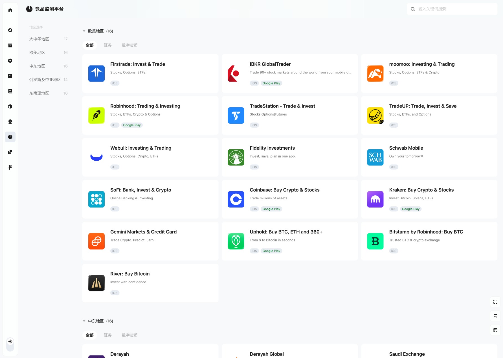Image resolution: width=503 pixels, height=358 pixels.
Task: Collapse the 欧美地区 (16) section
Action: [84, 31]
